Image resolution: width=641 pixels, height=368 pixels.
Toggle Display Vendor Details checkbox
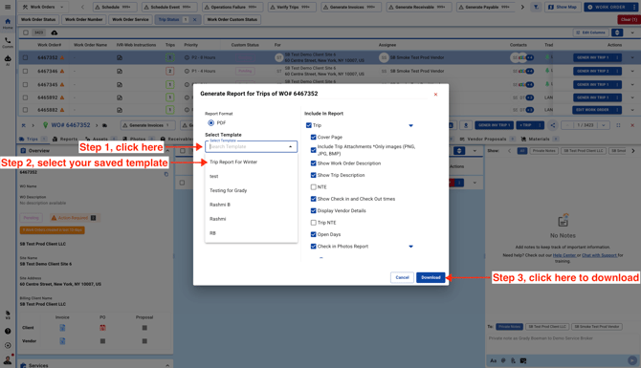pos(313,210)
